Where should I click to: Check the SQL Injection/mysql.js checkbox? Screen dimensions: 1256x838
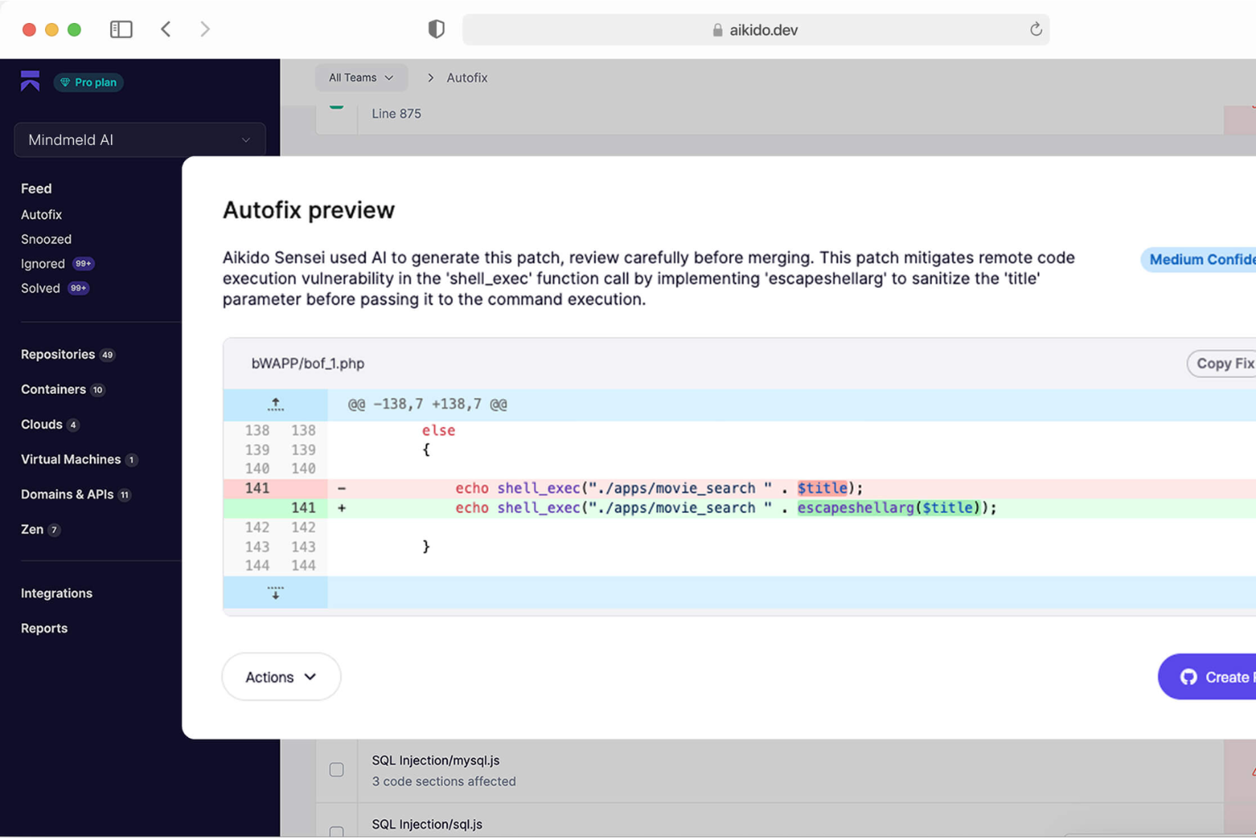tap(336, 769)
